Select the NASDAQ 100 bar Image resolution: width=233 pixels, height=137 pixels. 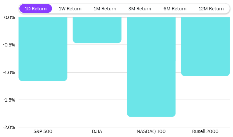click(x=151, y=67)
